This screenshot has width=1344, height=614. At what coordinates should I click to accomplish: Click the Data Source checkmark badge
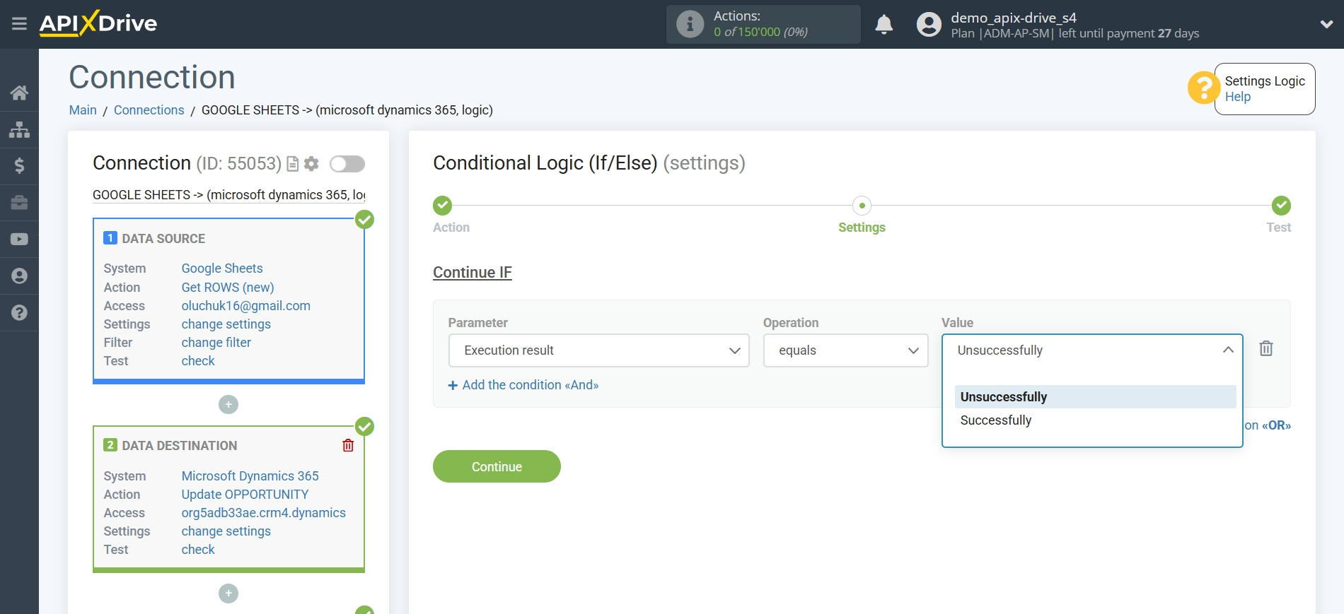tap(364, 220)
